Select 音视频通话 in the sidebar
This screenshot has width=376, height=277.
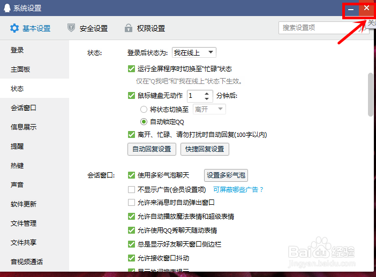(x=34, y=261)
